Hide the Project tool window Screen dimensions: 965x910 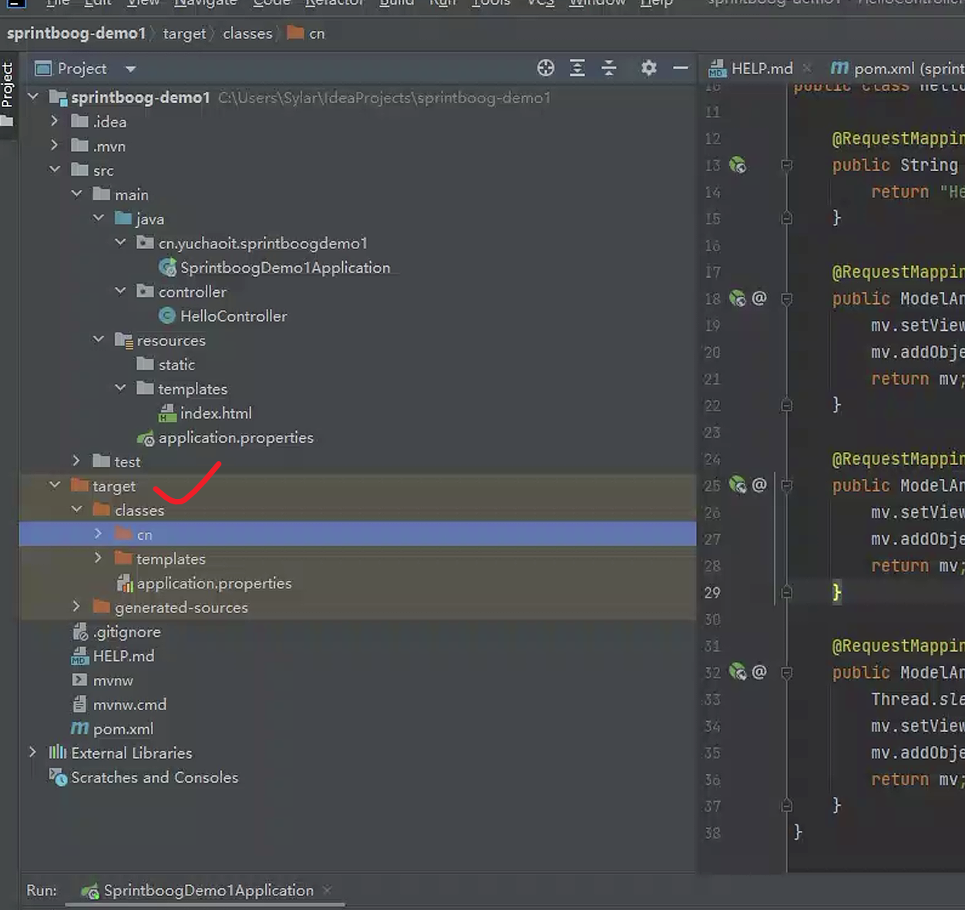point(680,68)
